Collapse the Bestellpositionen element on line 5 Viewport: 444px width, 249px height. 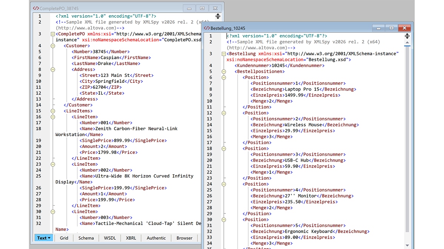(224, 71)
